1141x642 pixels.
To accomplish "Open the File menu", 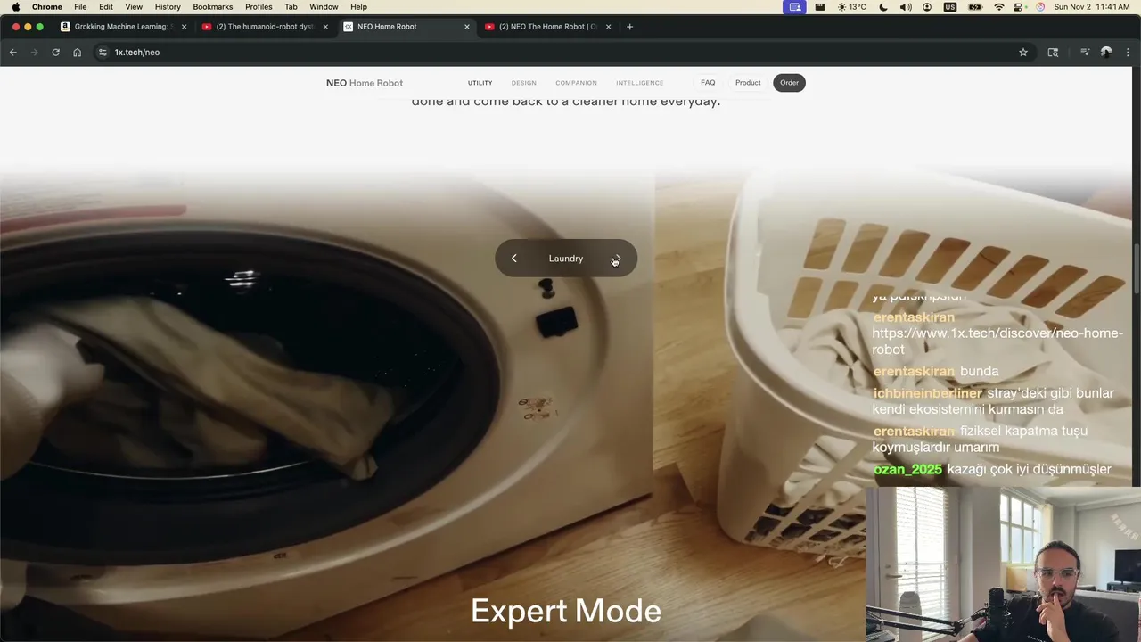I will [80, 6].
